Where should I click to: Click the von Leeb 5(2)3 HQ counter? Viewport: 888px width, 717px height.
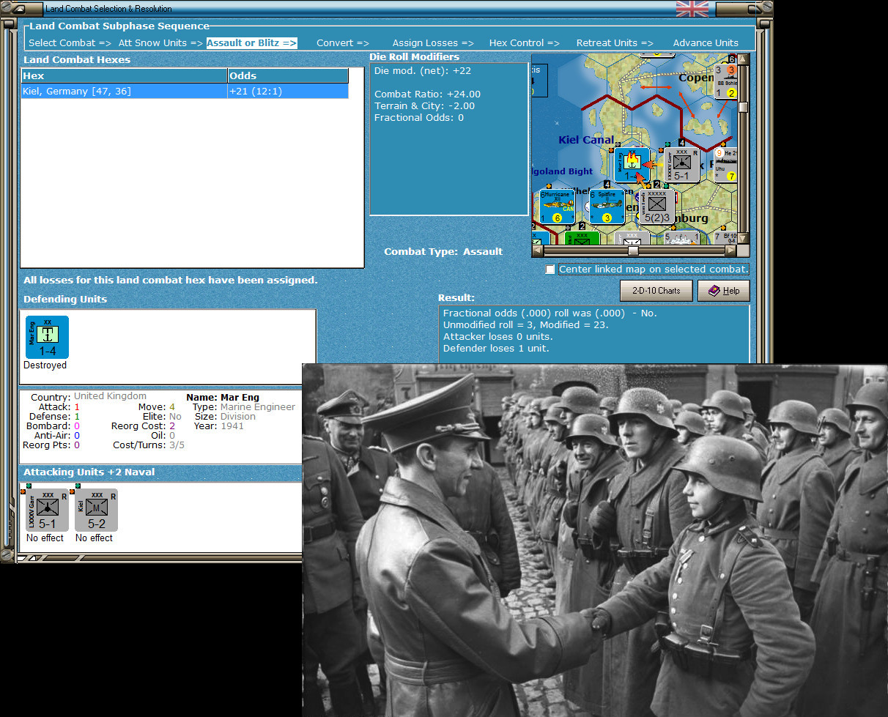point(656,206)
